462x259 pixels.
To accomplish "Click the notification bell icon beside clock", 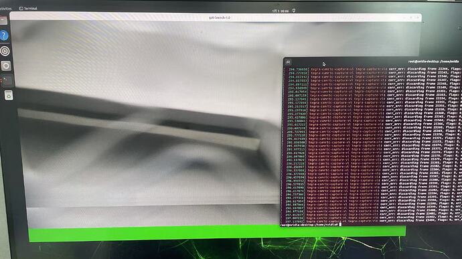I will coord(294,11).
